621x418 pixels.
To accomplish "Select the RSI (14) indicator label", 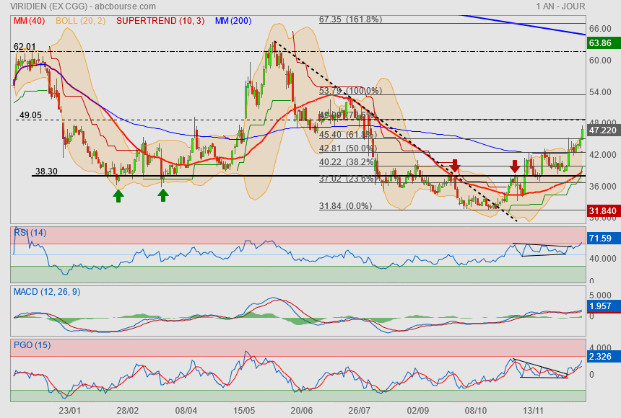I will [x=30, y=233].
